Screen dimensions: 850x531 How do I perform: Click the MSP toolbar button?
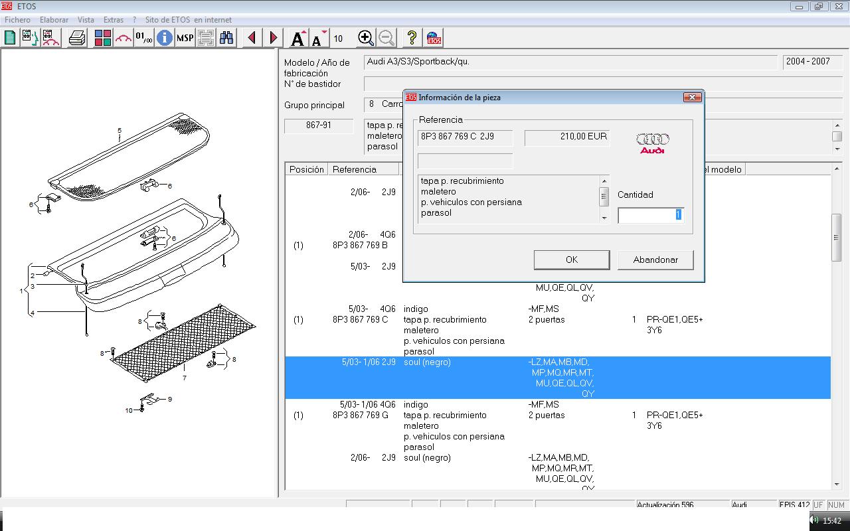[185, 38]
